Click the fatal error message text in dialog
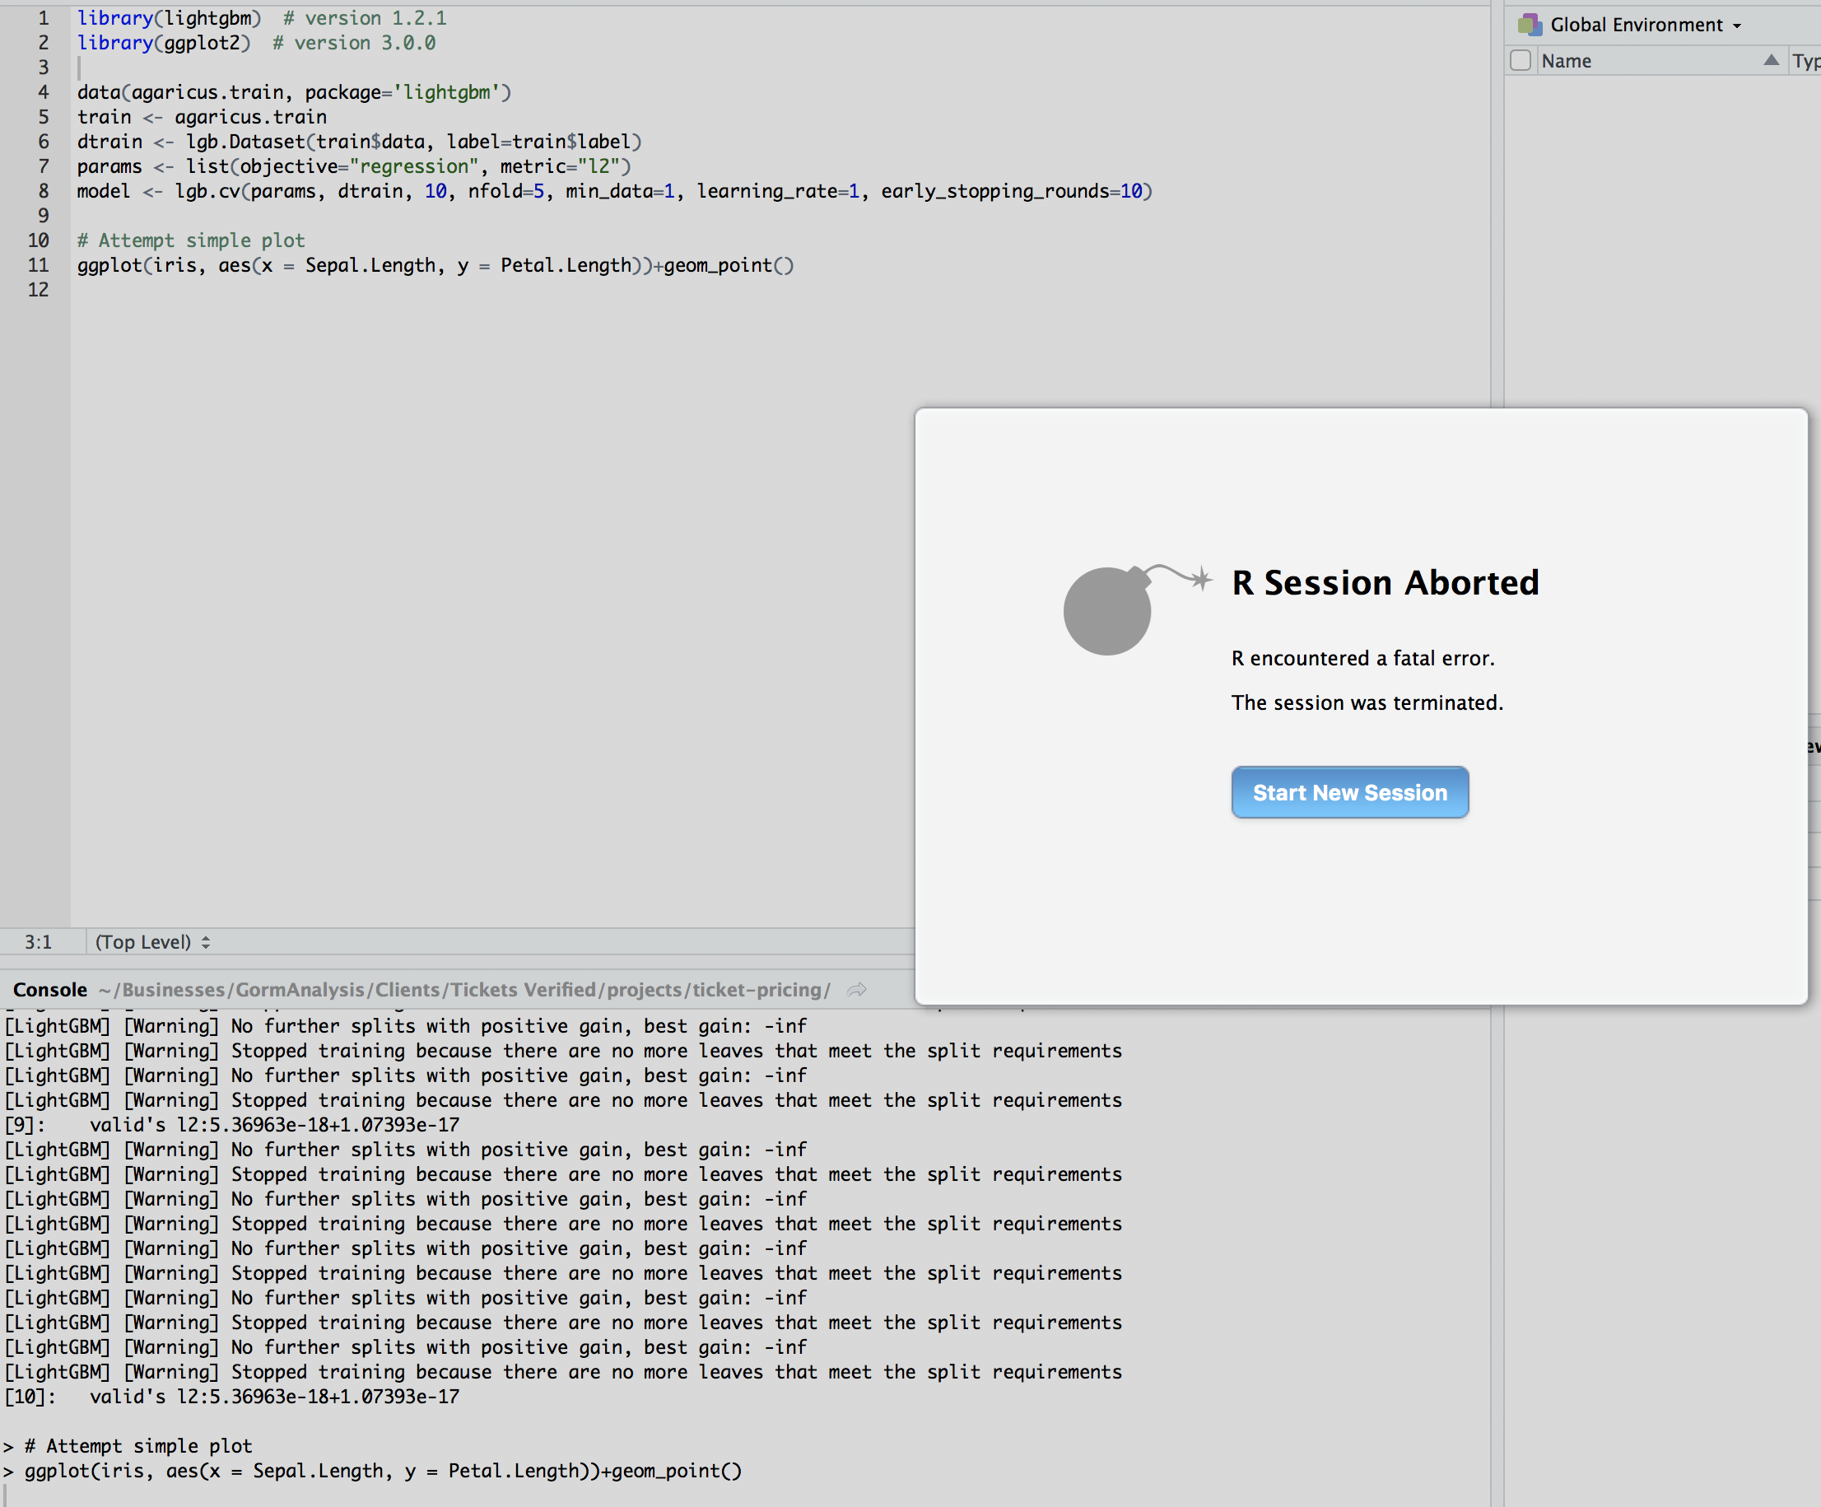The image size is (1821, 1507). (x=1362, y=658)
